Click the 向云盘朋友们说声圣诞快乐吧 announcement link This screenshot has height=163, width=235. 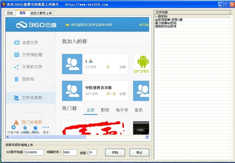pyautogui.click(x=91, y=25)
